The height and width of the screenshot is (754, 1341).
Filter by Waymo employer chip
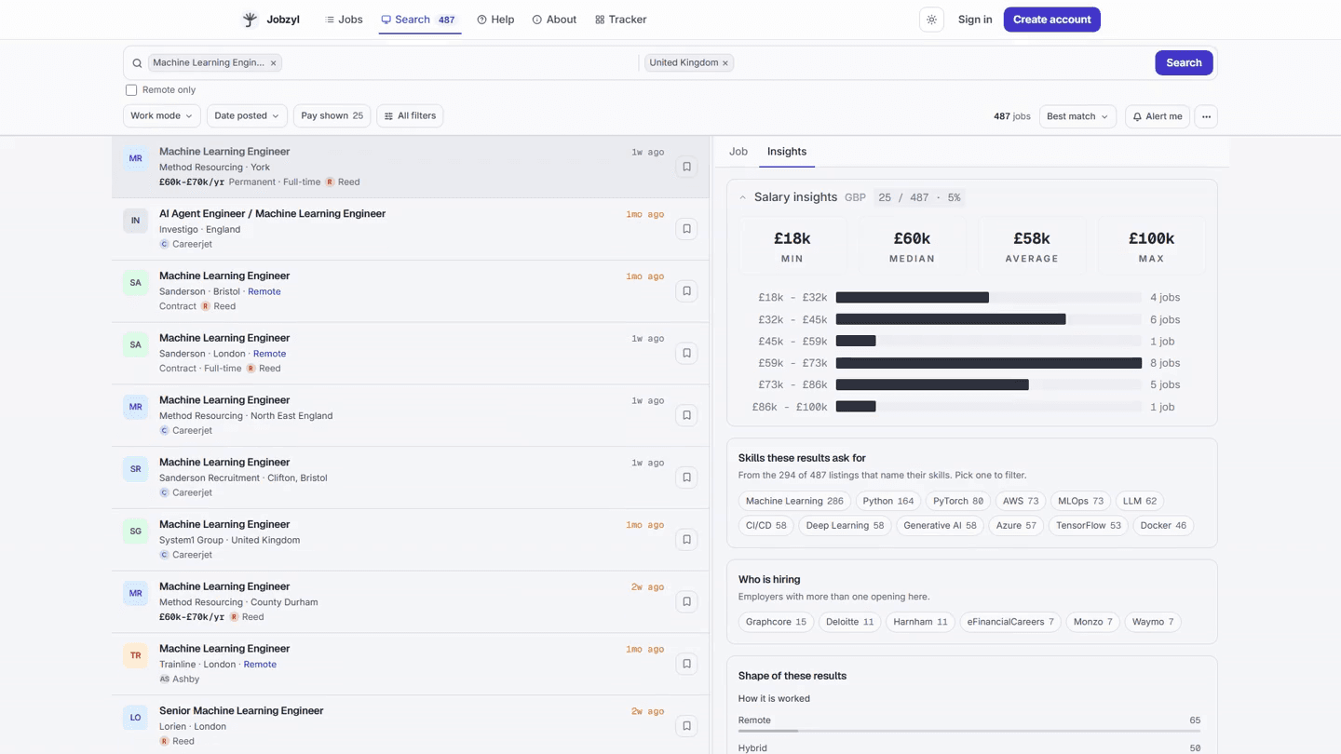[x=1153, y=622]
